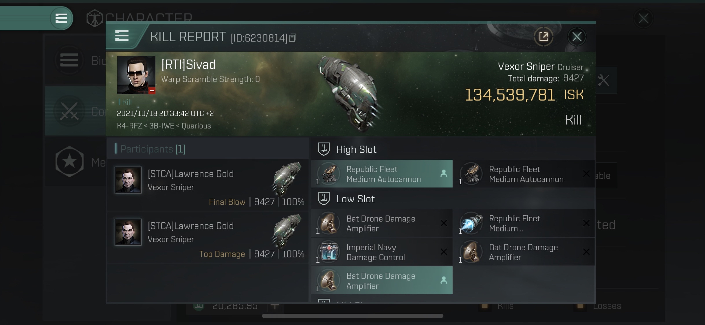Open the Final Blow participant Lawrence Gold
The height and width of the screenshot is (325, 705).
pyautogui.click(x=208, y=185)
